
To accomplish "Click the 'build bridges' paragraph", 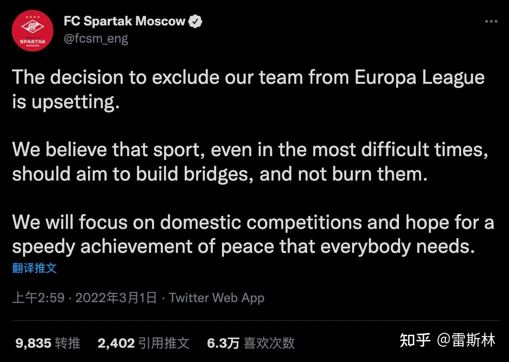I will [249, 162].
